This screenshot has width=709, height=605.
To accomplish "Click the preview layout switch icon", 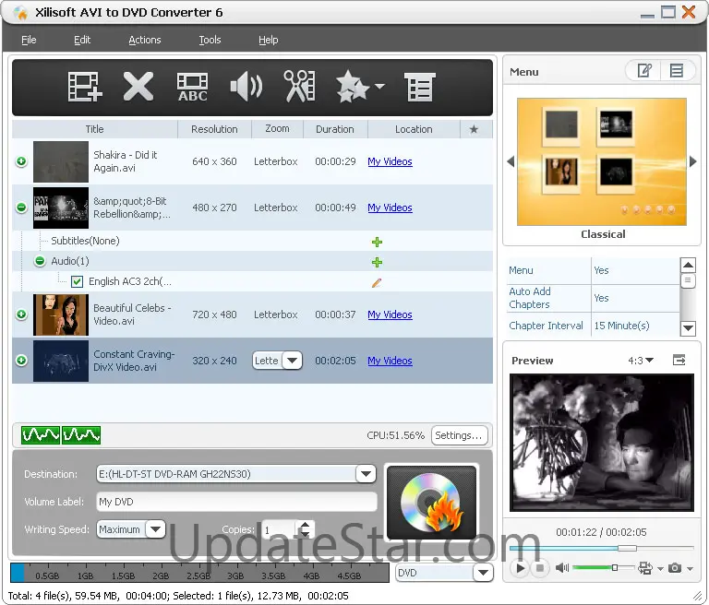I will 645,568.
